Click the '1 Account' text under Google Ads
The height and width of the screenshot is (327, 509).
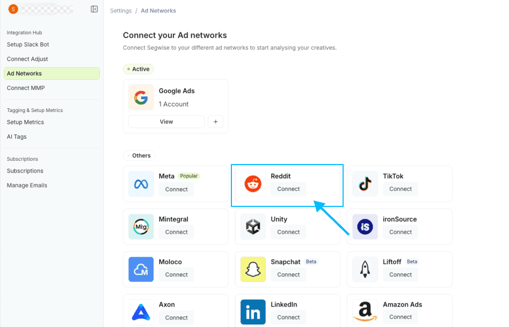(x=173, y=105)
